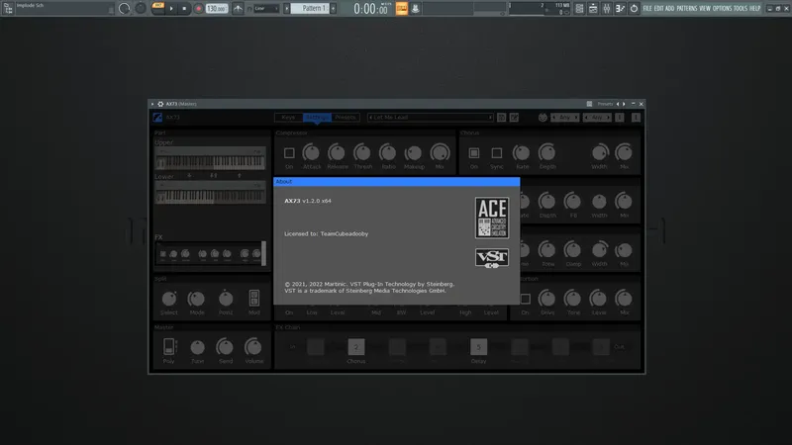792x445 pixels.
Task: Toggle the Pat/Song mode switch
Action: [x=158, y=8]
